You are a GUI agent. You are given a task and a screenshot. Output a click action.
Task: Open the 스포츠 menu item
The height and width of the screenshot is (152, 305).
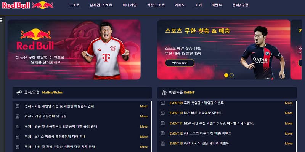tap(74, 5)
